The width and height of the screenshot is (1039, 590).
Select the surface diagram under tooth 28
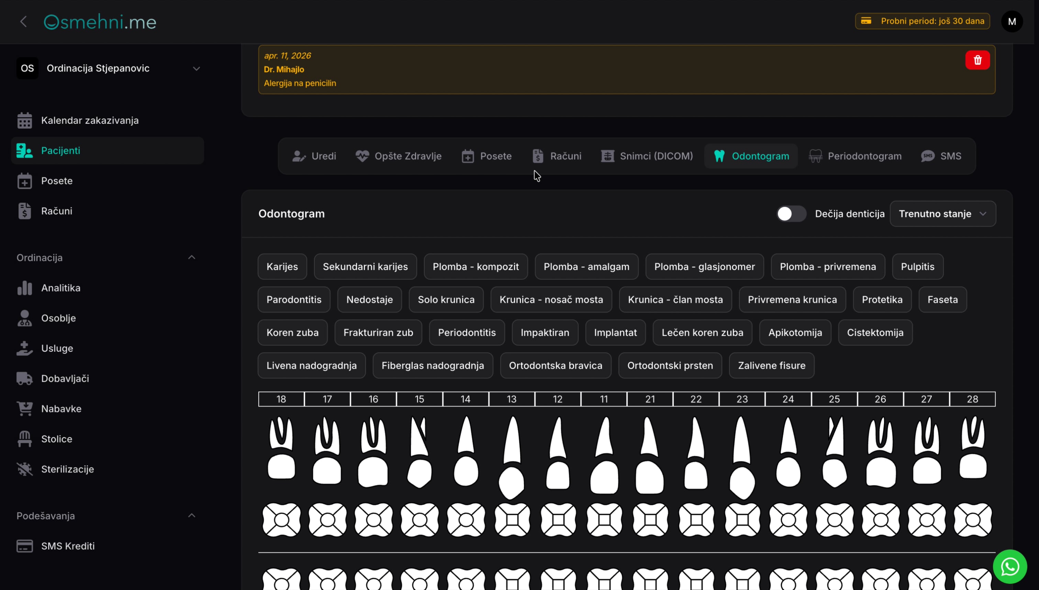973,520
